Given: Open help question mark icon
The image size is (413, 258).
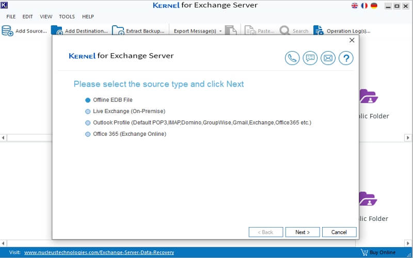Looking at the screenshot, I should (346, 58).
